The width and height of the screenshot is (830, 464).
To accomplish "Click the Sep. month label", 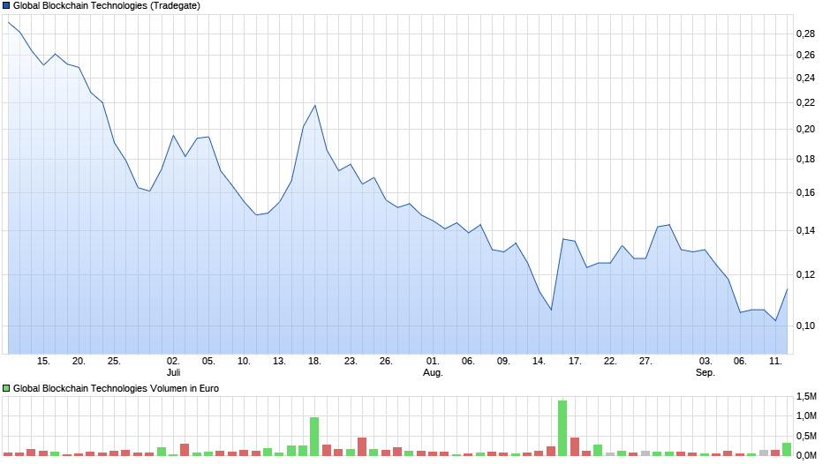I will (705, 372).
